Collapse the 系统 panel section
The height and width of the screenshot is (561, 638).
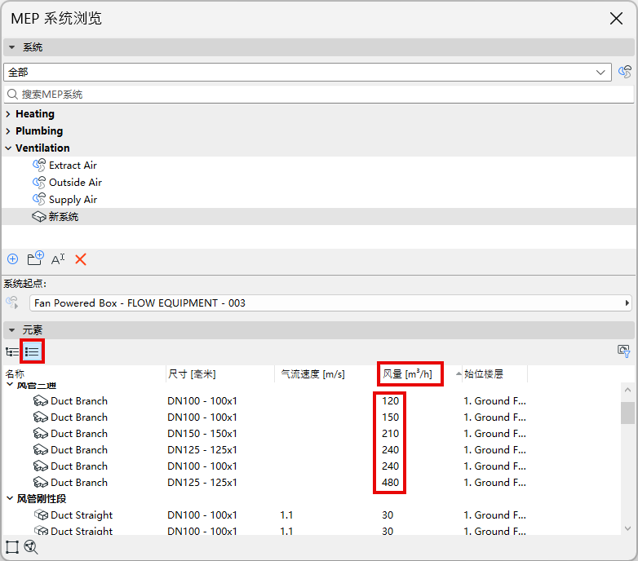tap(11, 47)
